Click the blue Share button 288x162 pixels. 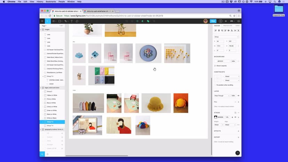coord(213,21)
